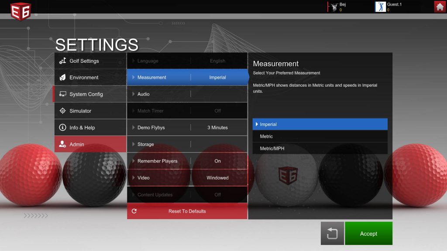The width and height of the screenshot is (447, 251).
Task: Open the Admin menu item
Action: pos(90,144)
